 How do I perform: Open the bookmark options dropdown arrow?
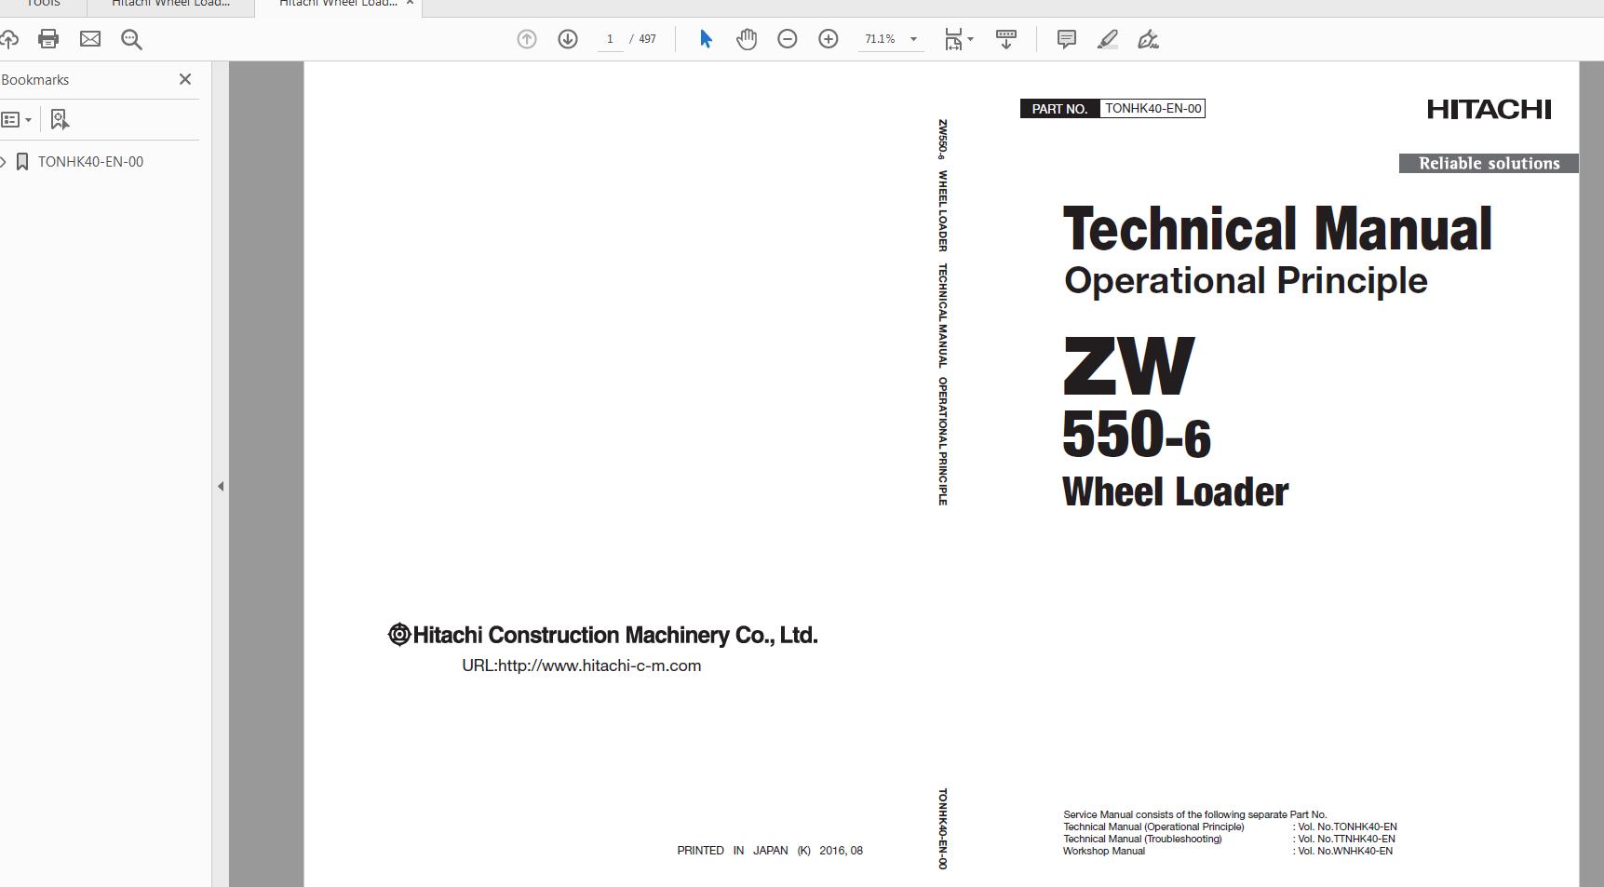(x=30, y=119)
